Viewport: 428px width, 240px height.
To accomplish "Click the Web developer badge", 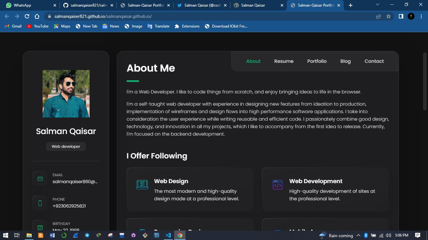I will [x=66, y=147].
